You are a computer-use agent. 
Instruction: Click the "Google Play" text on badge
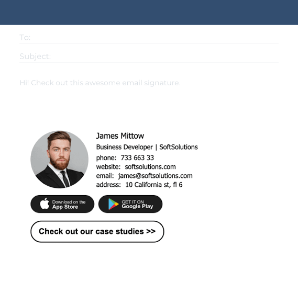(137, 206)
